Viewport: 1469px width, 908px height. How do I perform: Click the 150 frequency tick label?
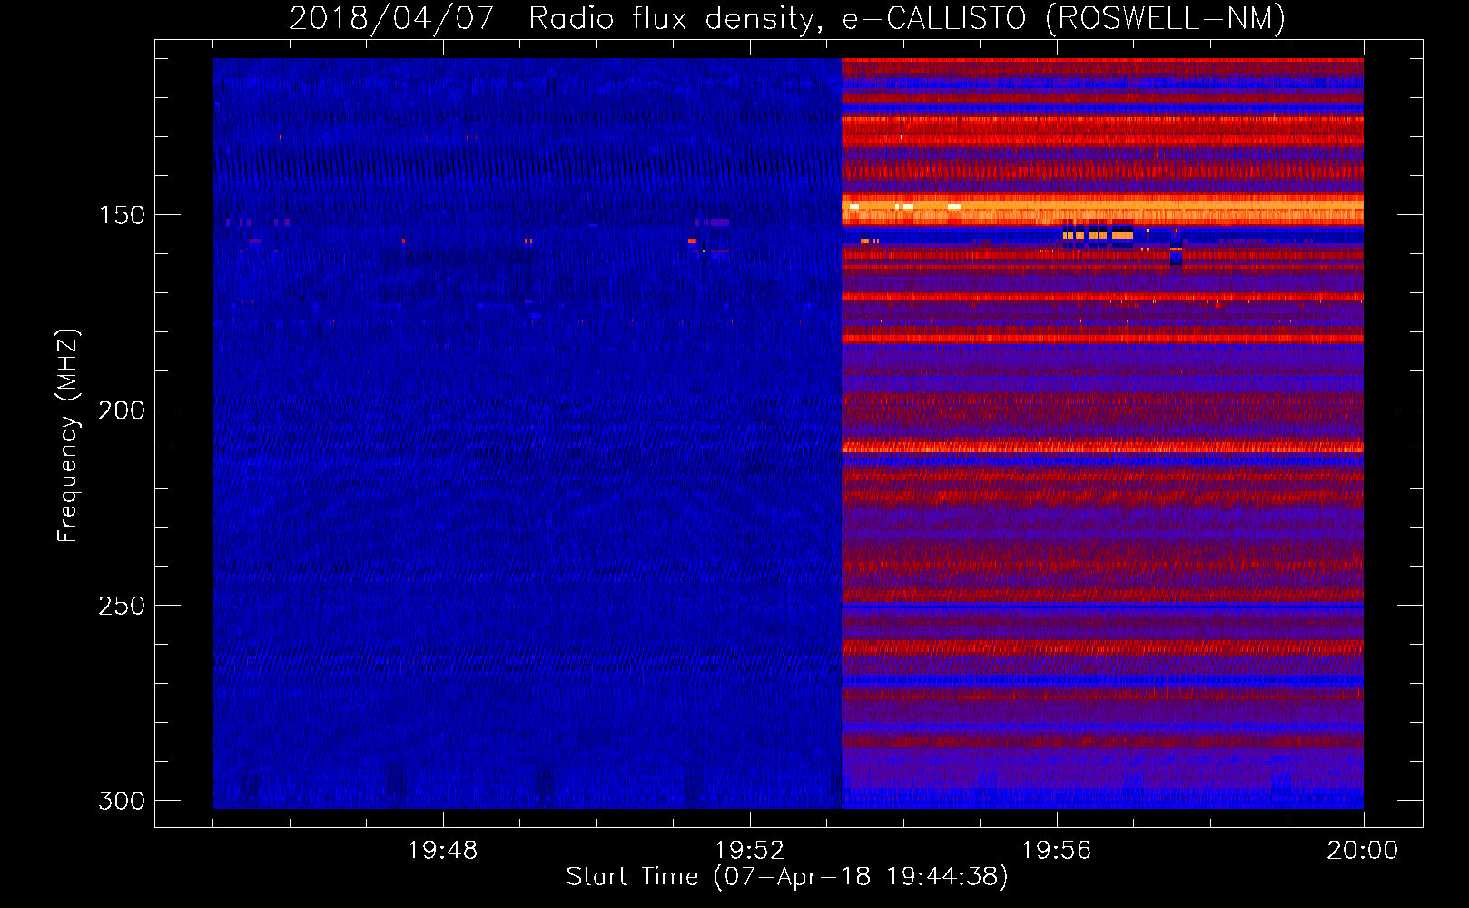[x=122, y=215]
